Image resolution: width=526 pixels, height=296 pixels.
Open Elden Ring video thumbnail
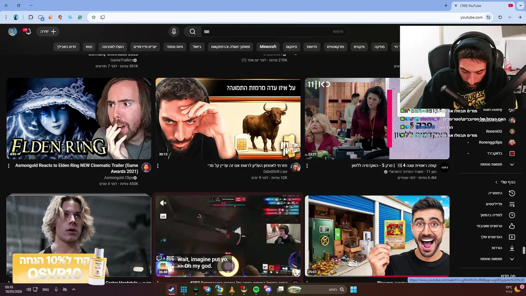click(x=79, y=118)
